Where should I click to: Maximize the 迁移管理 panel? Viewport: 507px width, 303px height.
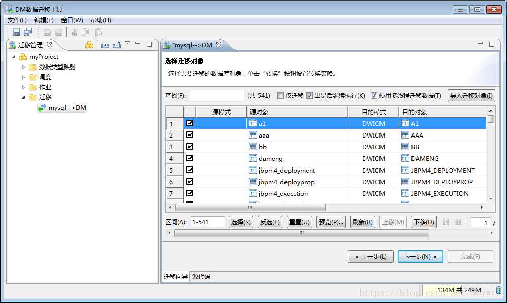pos(149,44)
